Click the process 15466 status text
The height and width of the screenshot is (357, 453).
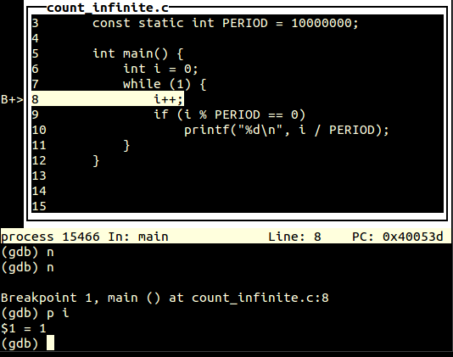point(50,237)
